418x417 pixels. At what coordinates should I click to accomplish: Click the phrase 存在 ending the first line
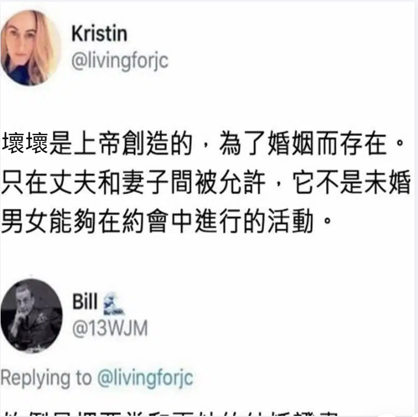coord(364,143)
